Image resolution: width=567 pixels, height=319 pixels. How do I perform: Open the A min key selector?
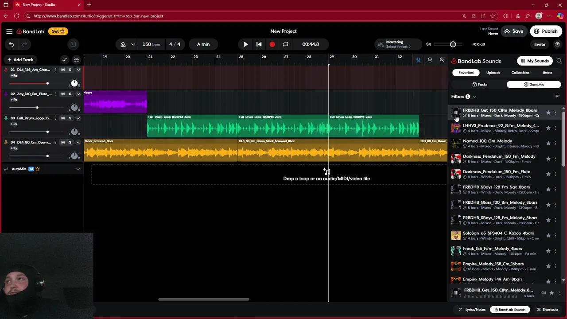(x=203, y=44)
